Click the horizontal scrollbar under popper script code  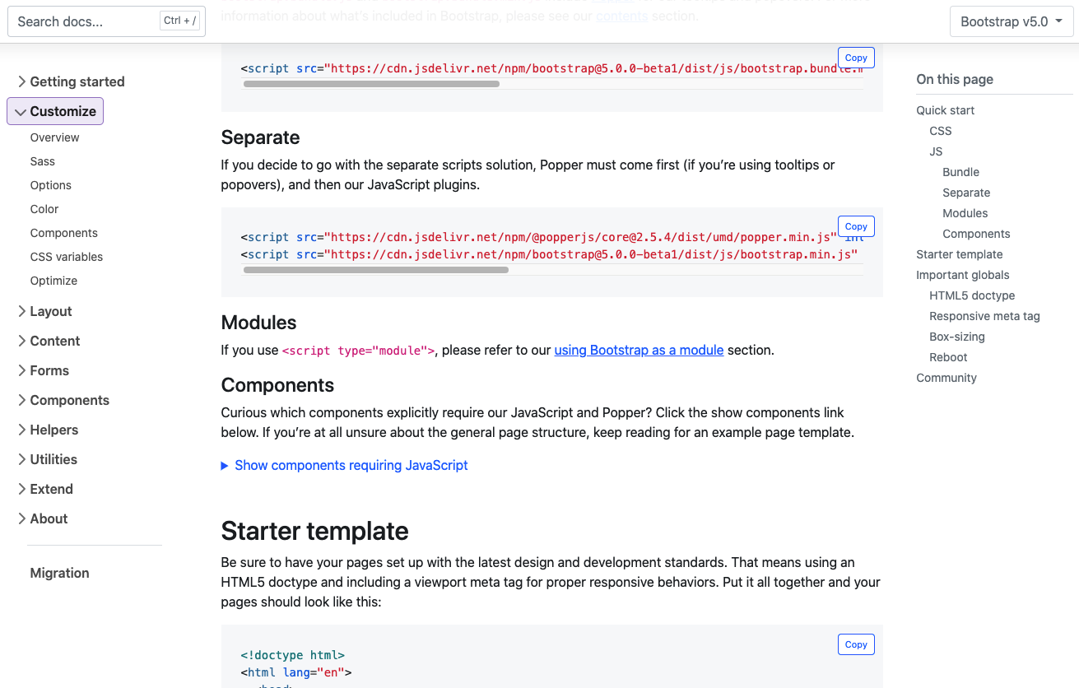coord(376,270)
